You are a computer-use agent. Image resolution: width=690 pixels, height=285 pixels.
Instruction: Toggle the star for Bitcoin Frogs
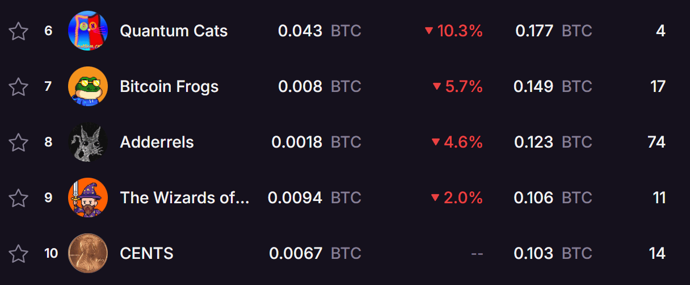[x=19, y=87]
